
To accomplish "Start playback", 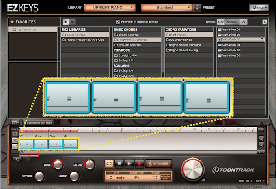I will pyautogui.click(x=129, y=164).
